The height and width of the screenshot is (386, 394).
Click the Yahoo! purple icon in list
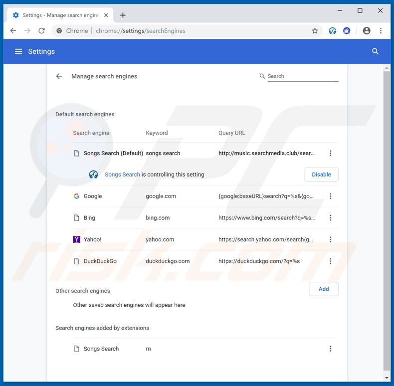tap(77, 239)
